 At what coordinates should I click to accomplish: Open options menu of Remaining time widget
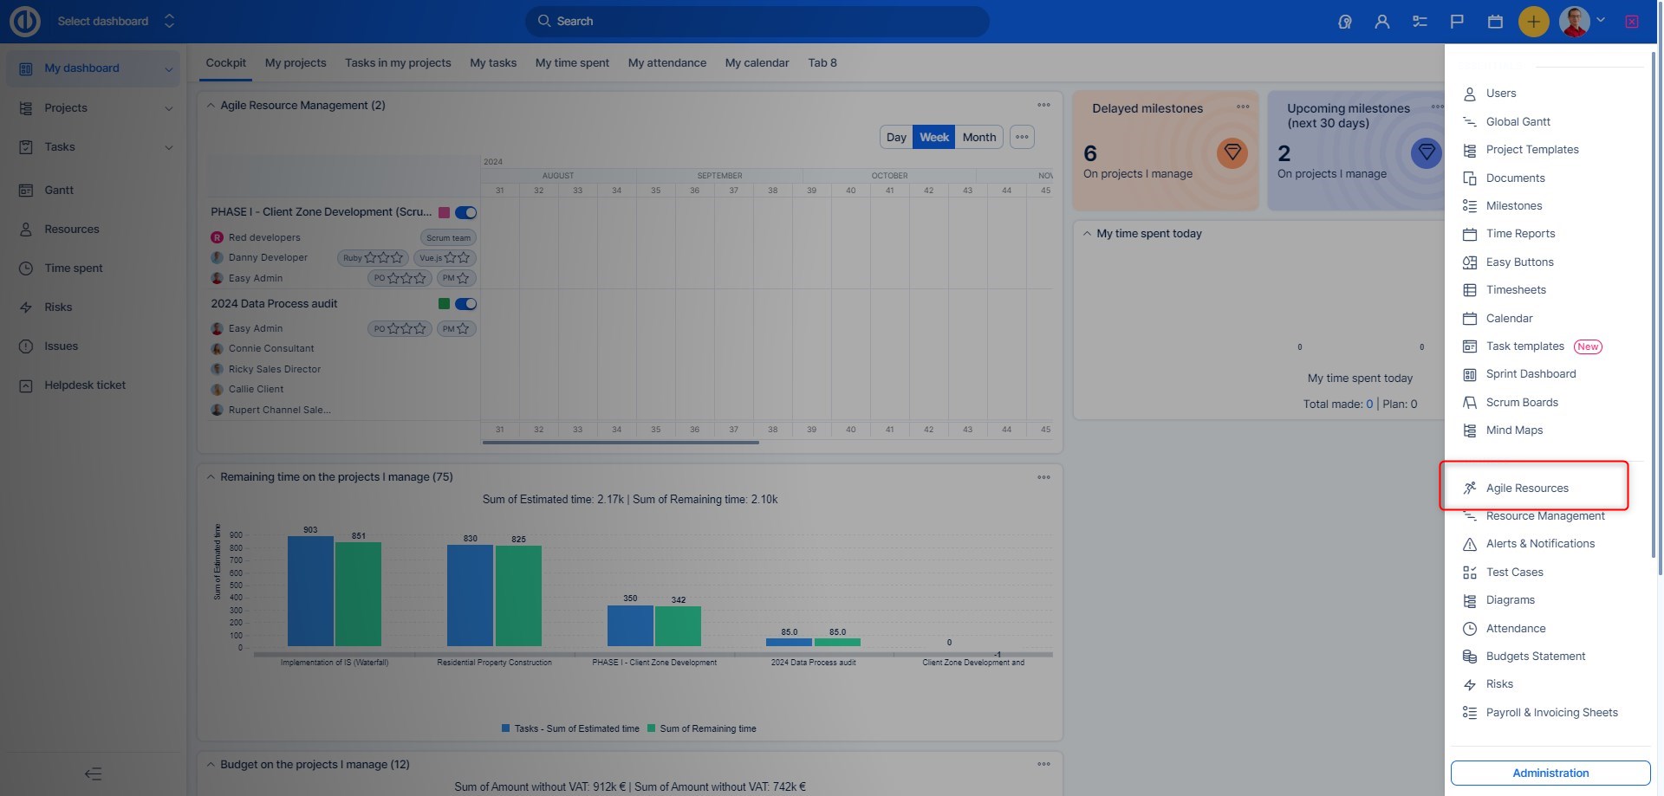pyautogui.click(x=1043, y=477)
